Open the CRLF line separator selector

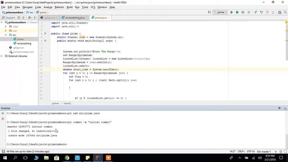[241, 152]
